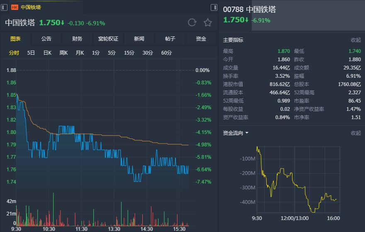Click the 00788 中国铁塔 stock header
The image size is (365, 232).
(249, 10)
